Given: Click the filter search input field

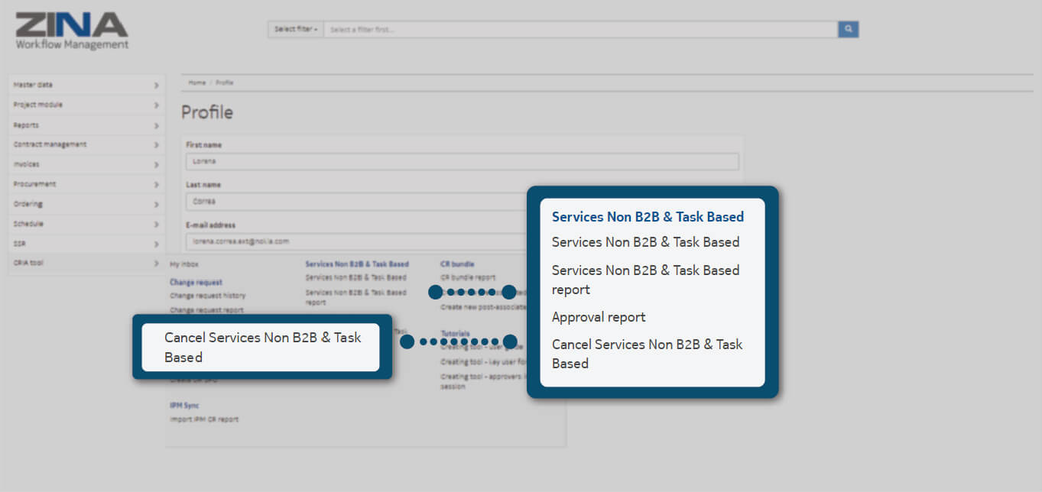Looking at the screenshot, I should click(579, 29).
